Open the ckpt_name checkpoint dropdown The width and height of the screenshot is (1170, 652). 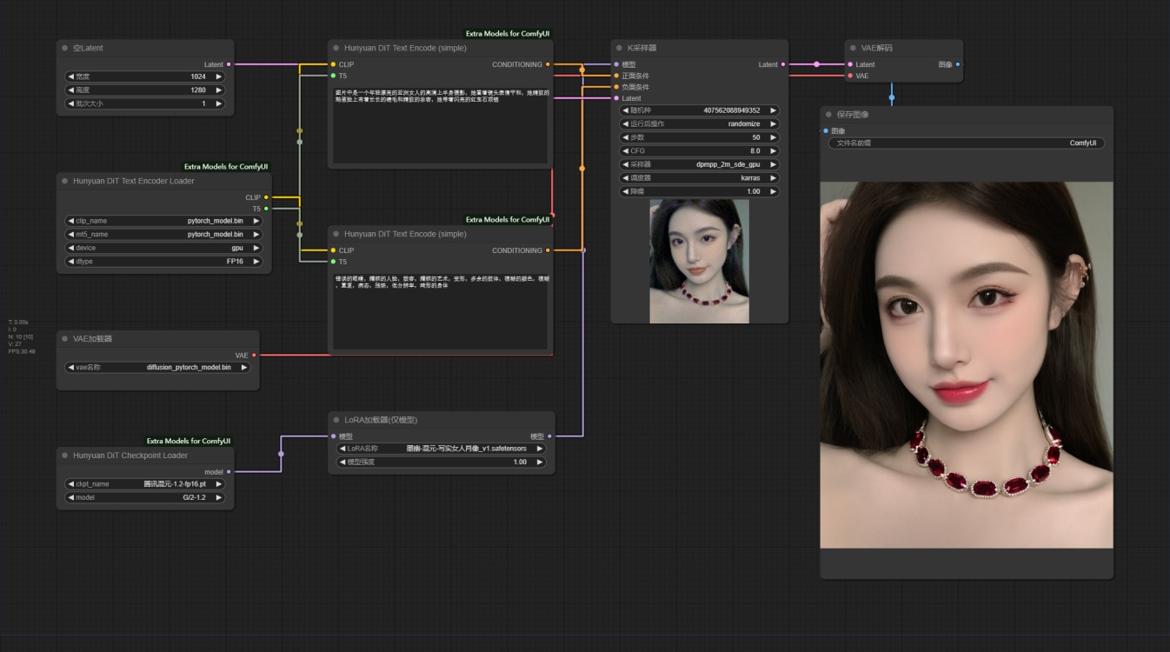[145, 484]
